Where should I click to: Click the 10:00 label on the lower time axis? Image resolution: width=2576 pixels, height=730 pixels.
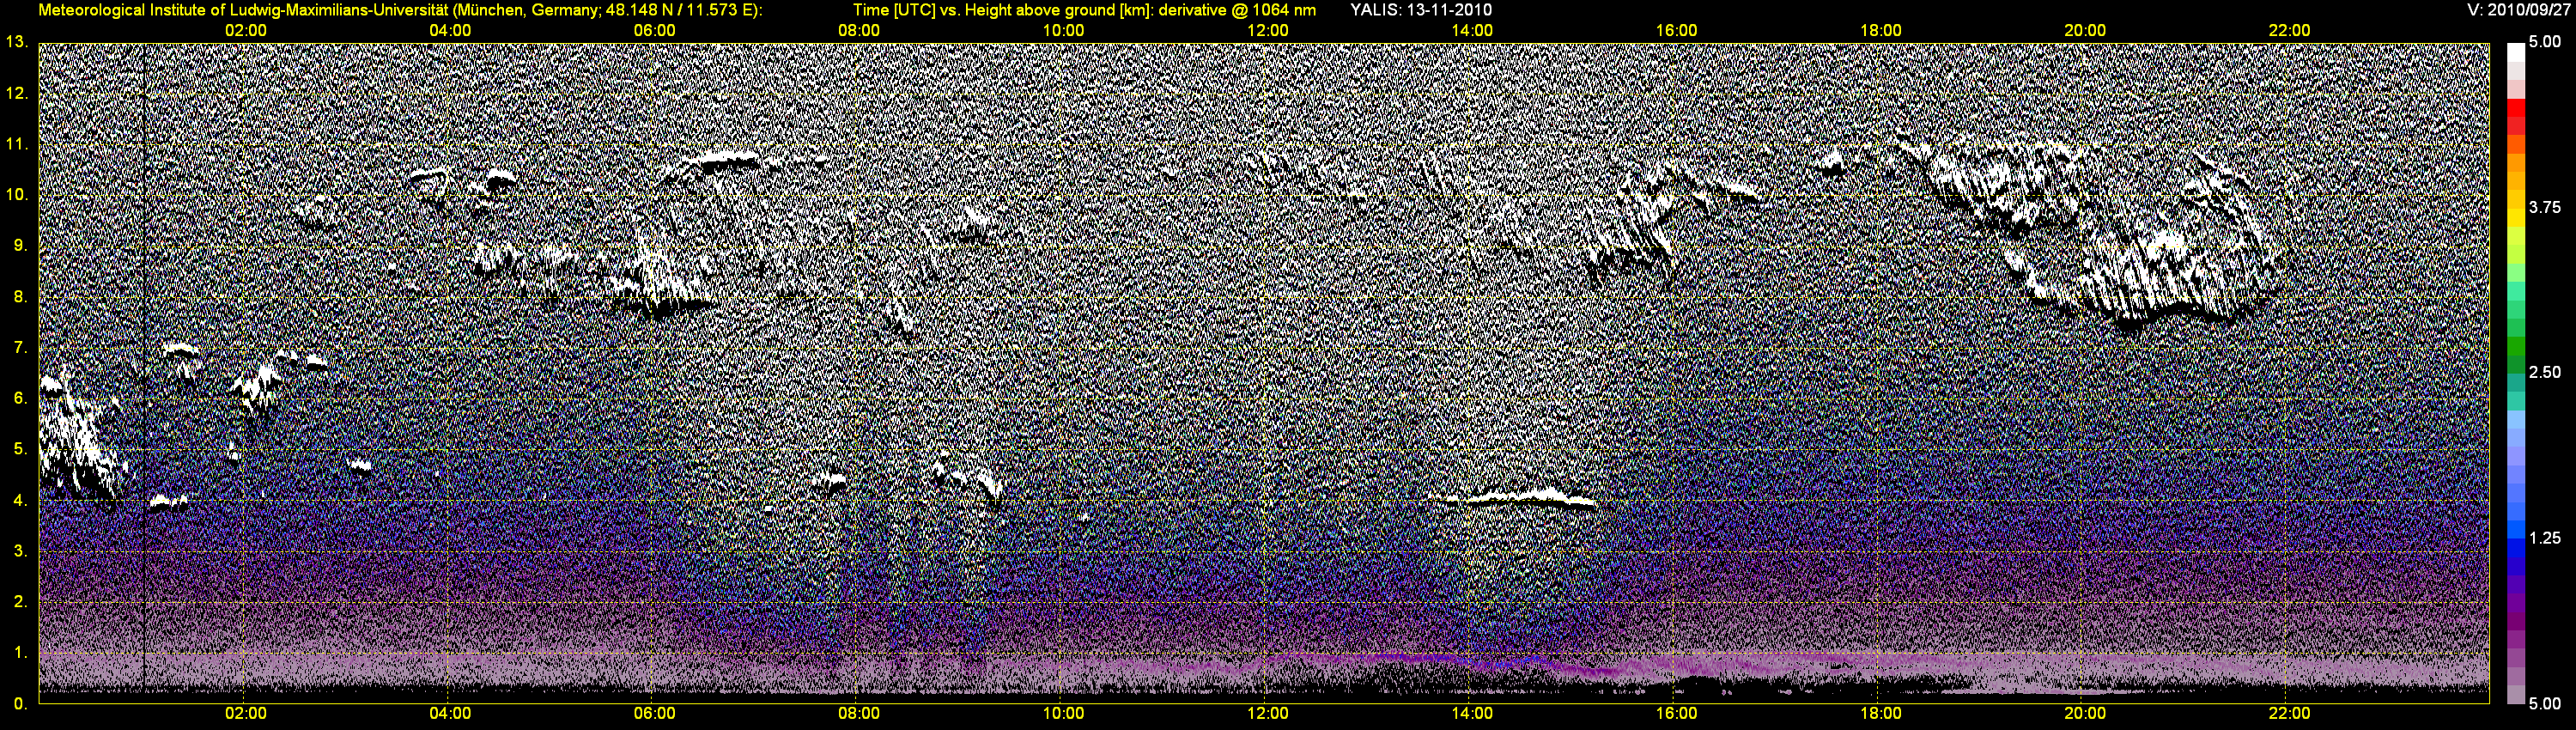(x=1063, y=714)
